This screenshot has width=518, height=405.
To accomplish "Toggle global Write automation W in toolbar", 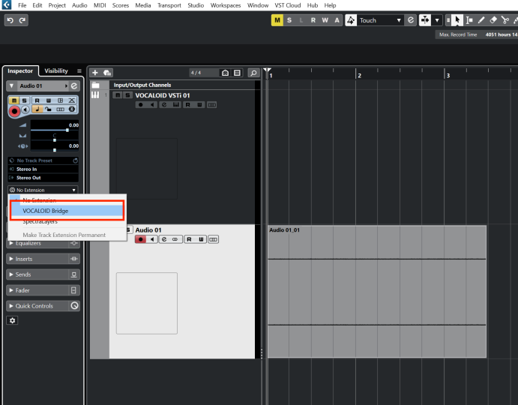I will [x=325, y=20].
